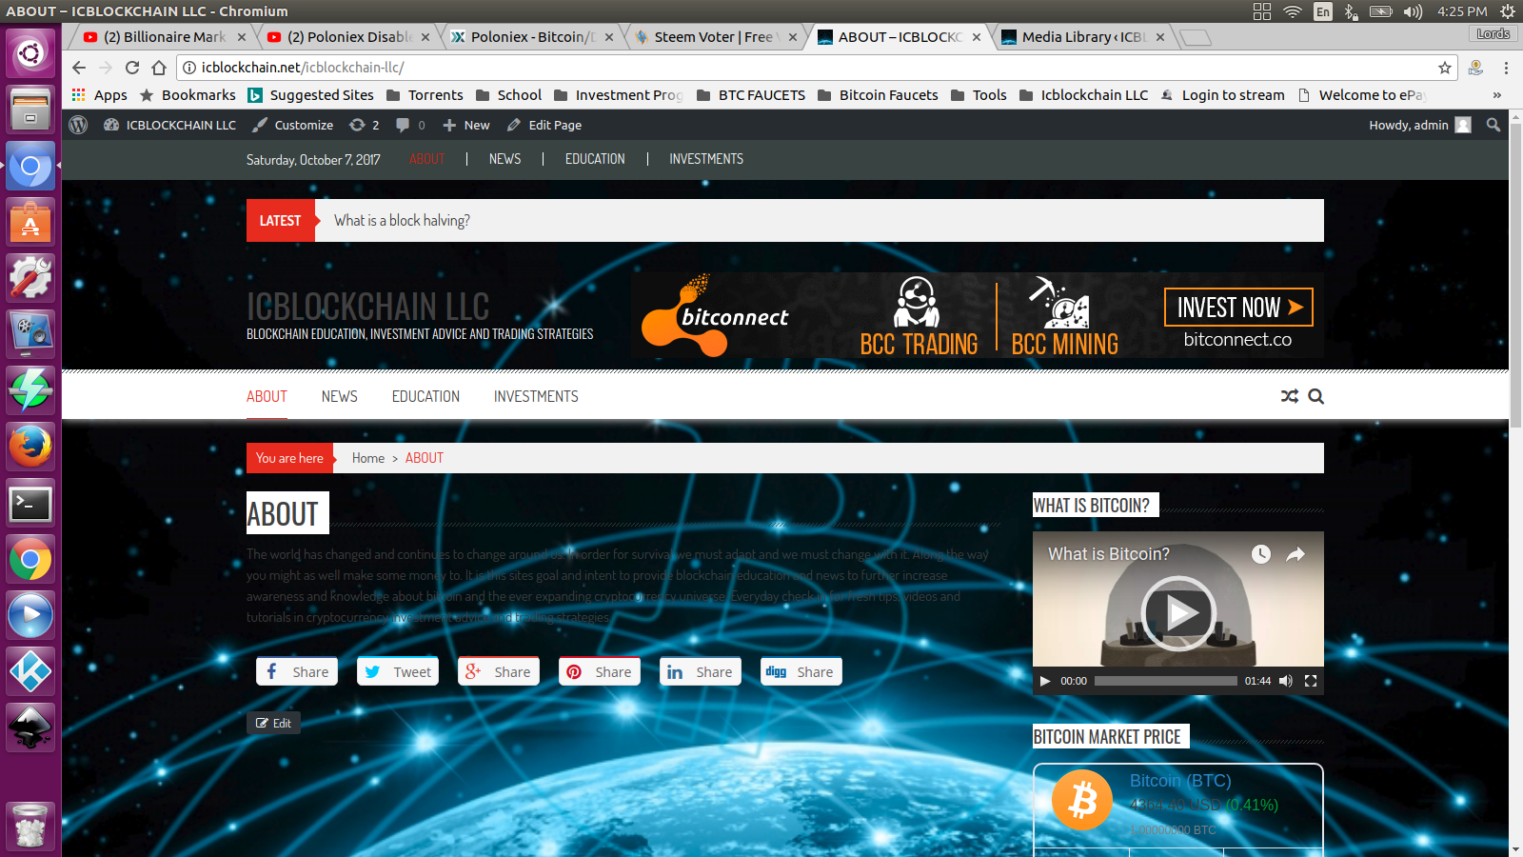Screen dimensions: 1523x857
Task: Share page on LinkedIn
Action: [701, 671]
